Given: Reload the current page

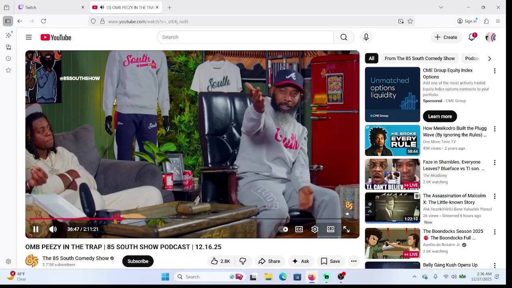Looking at the screenshot, I should click(x=44, y=21).
